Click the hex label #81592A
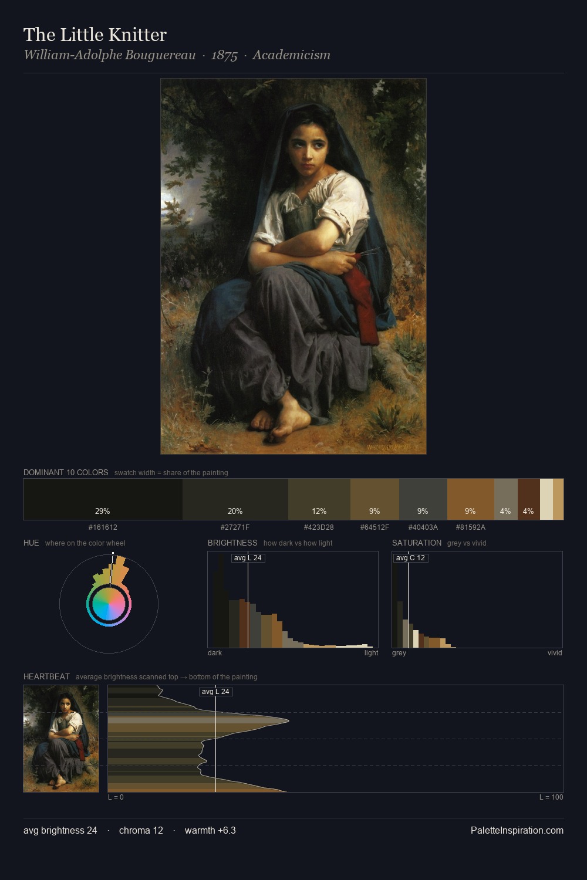587x880 pixels. 471,527
